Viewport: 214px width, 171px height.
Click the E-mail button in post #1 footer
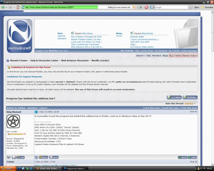[54, 157]
